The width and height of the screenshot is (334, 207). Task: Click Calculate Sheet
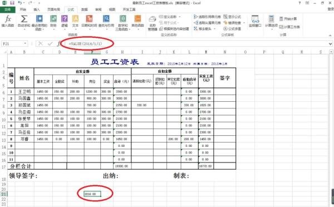click(289, 27)
